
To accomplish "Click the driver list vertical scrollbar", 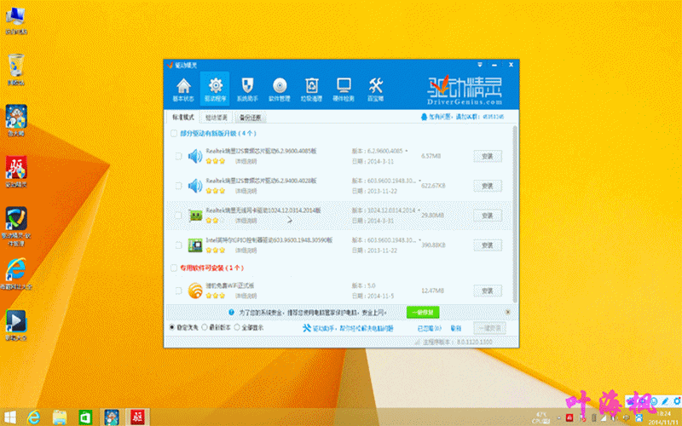I will coord(515,215).
